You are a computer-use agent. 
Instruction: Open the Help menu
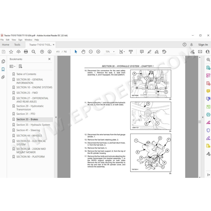click(x=36, y=40)
